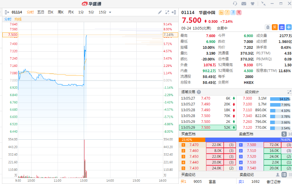Toggle the 均线 average line legend

pos(18,19)
